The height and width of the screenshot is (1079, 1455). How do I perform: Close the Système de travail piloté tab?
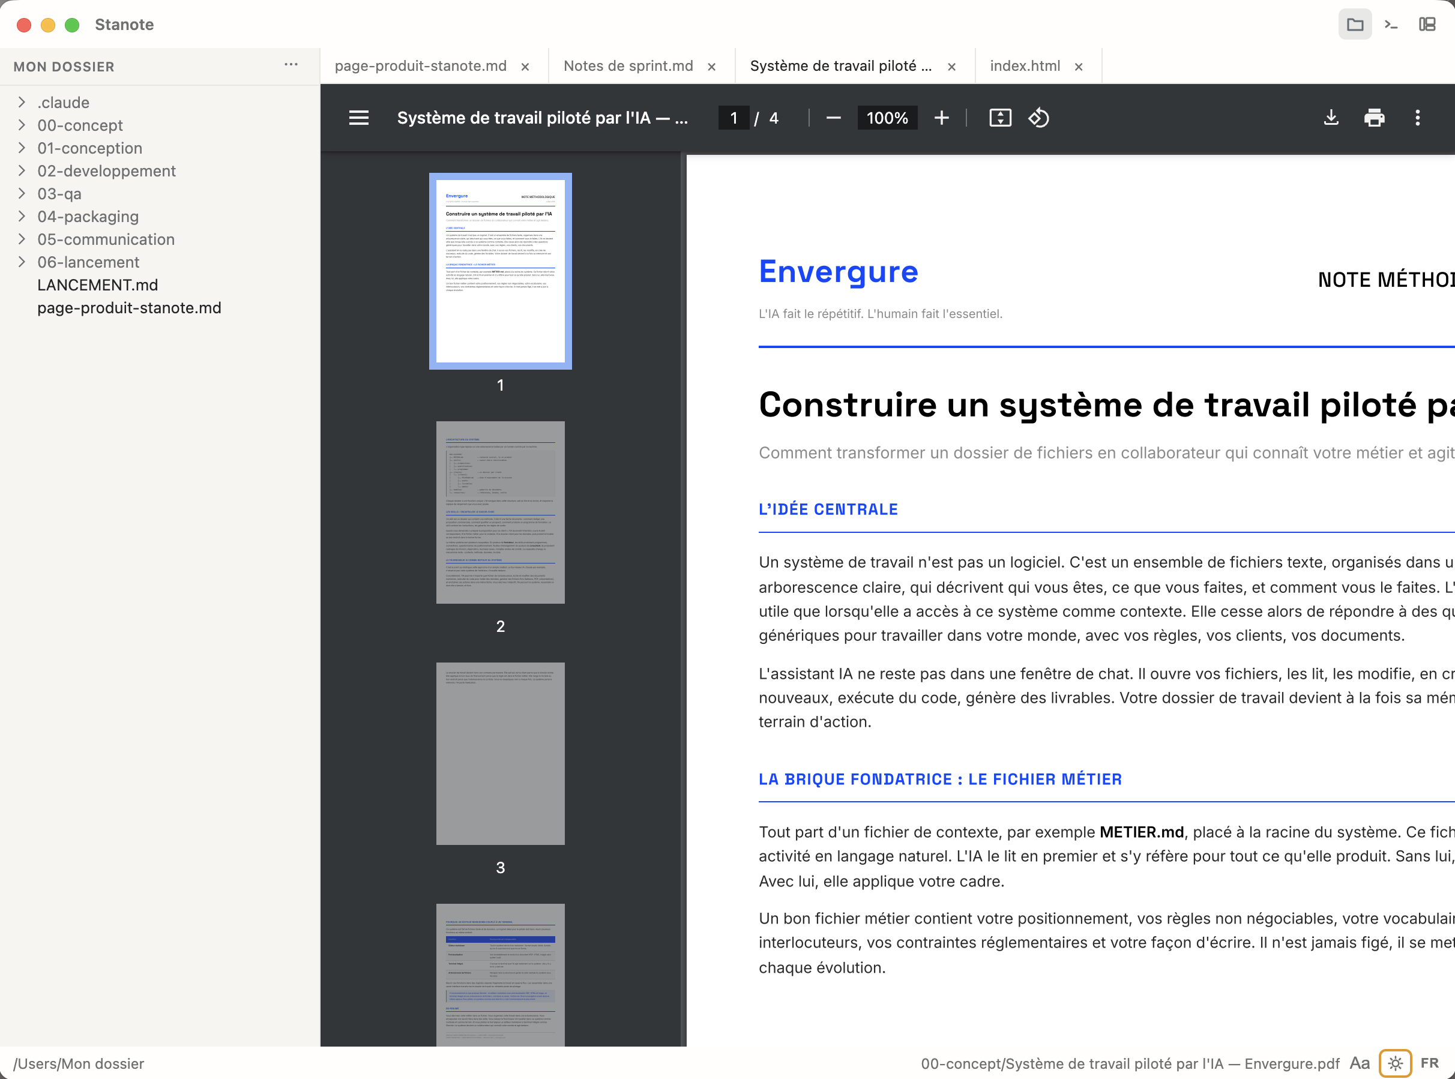tap(952, 67)
